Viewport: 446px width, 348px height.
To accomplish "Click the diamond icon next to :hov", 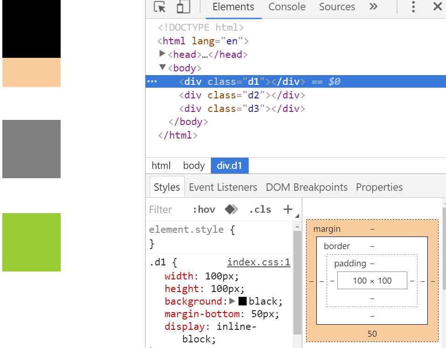I will point(231,209).
